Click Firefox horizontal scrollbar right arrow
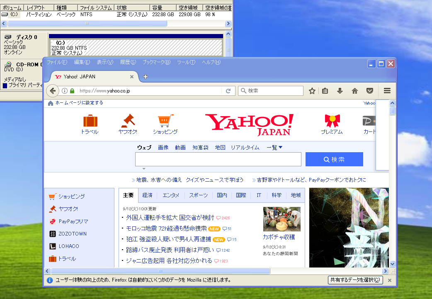The height and width of the screenshot is (299, 432). 386,271
